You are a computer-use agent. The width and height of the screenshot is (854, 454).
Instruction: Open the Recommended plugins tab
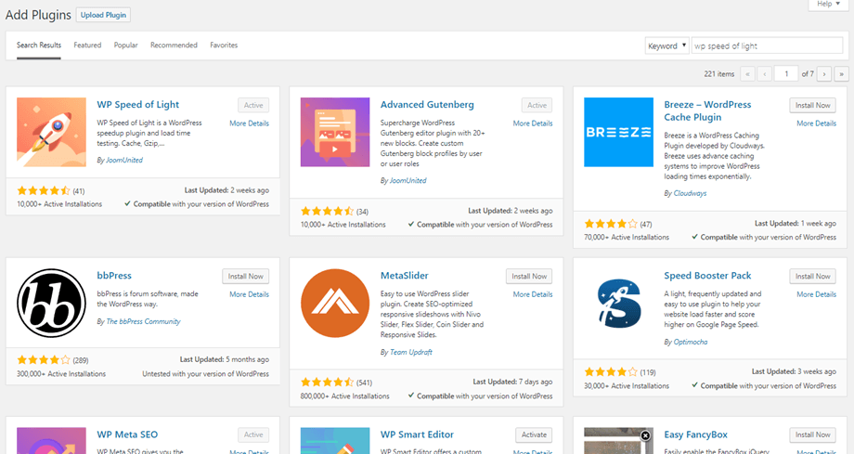(x=174, y=45)
